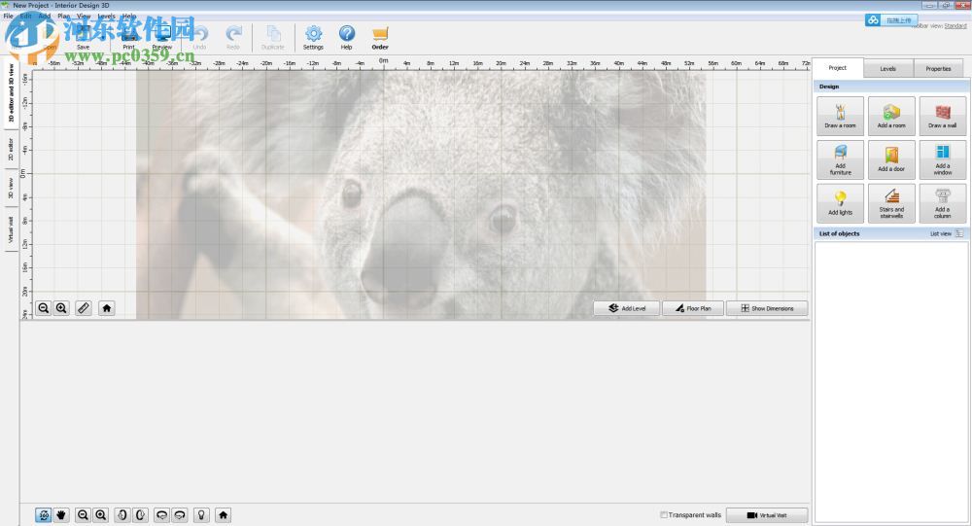Open the File menu
Viewport: 972px width, 526px height.
coord(8,17)
